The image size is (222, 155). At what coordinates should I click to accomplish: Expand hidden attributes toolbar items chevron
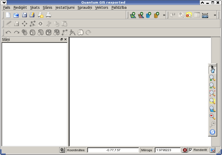tap(215, 15)
